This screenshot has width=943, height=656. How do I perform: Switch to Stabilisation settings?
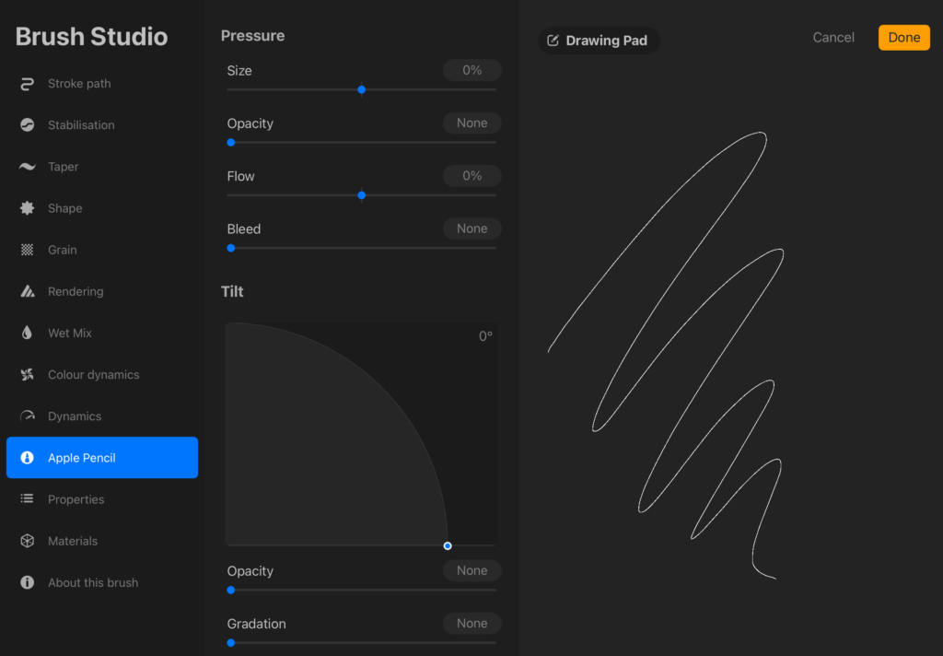(102, 125)
